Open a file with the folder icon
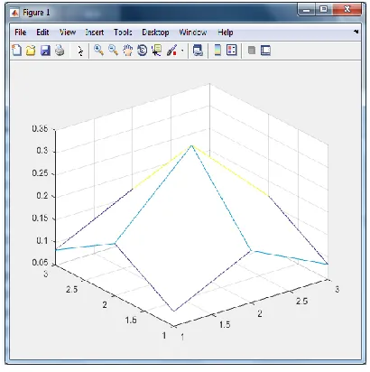The image size is (370, 372). point(31,51)
